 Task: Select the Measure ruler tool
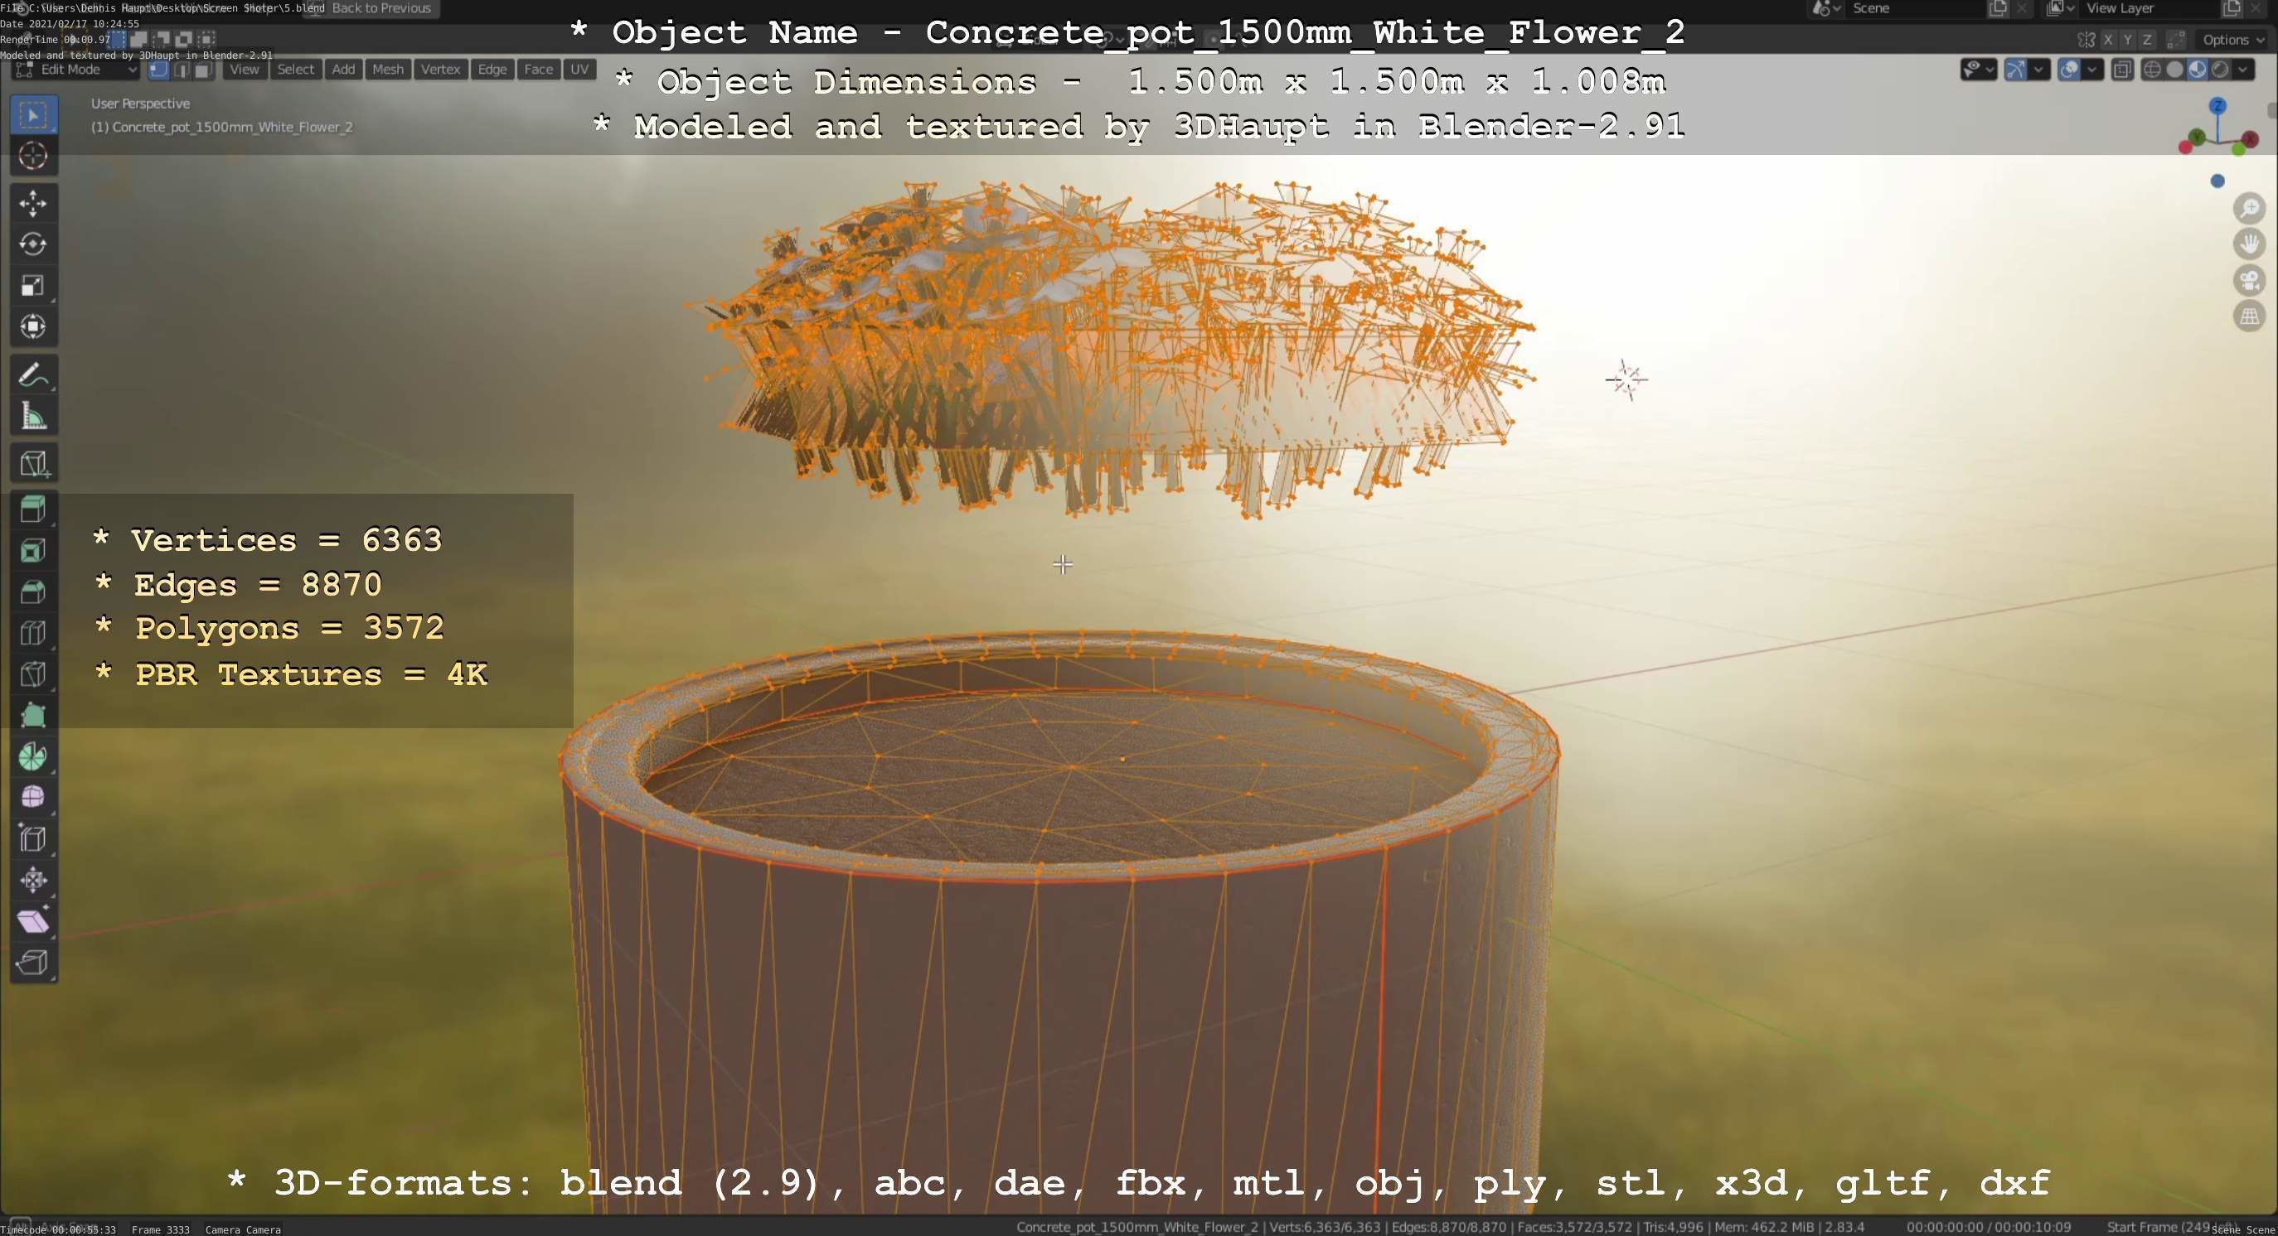34,416
